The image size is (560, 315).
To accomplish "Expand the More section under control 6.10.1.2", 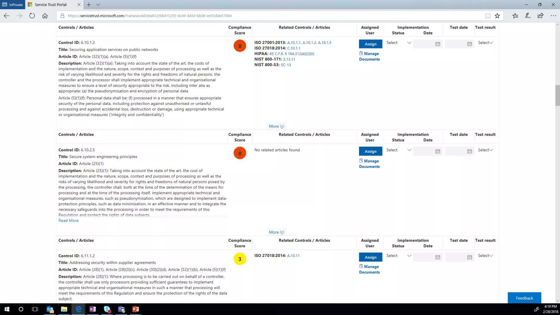I will (x=276, y=126).
